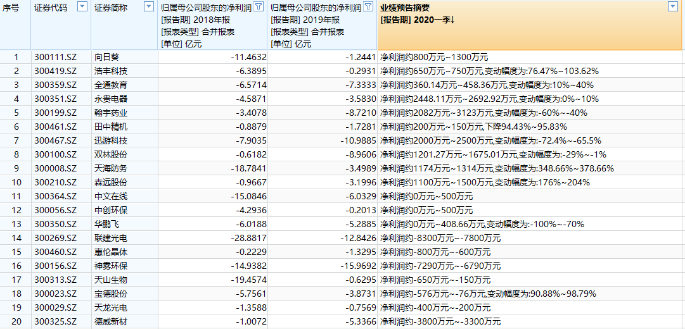Click stock name 神雾环保
Viewport: 685px width, 329px height.
pyautogui.click(x=111, y=266)
